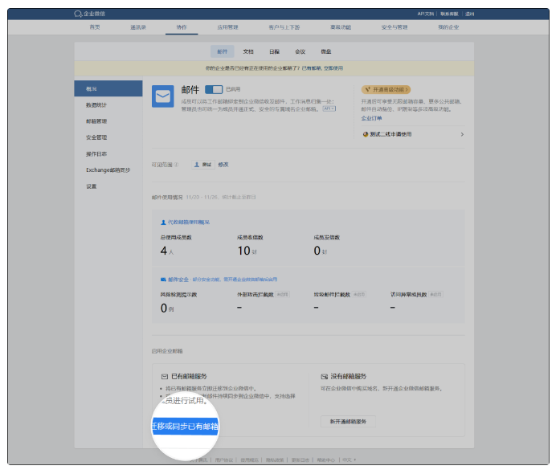Click the 已有邮箱服务 envelope icon
This screenshot has height=474, width=560.
(165, 376)
